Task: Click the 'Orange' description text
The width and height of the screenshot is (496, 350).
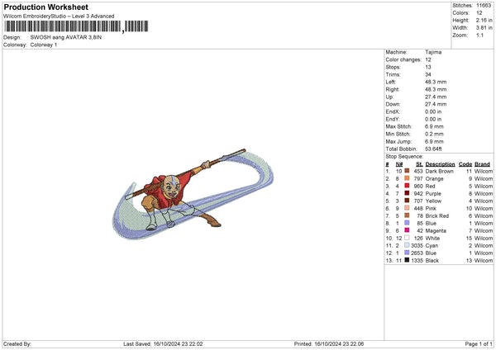Action: point(434,179)
